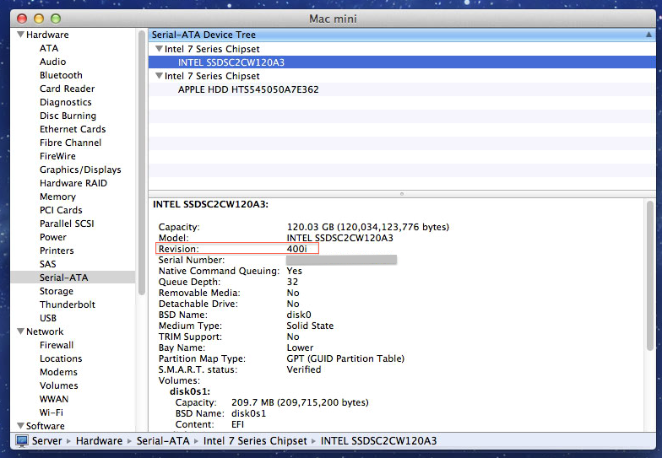Click the Software section label
This screenshot has height=458, width=662.
coord(46,426)
